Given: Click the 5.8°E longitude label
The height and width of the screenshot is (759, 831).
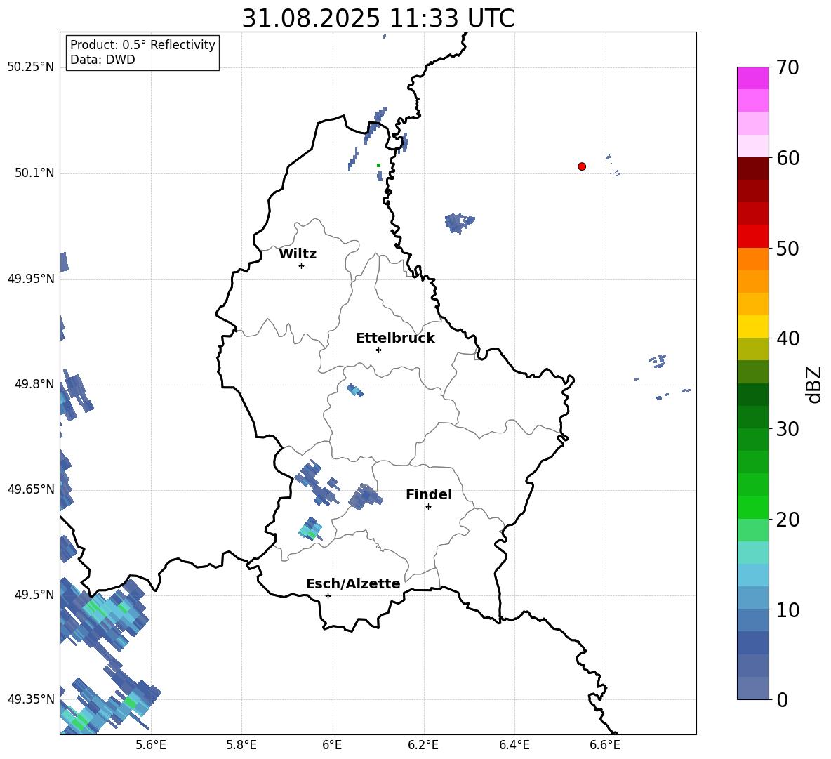Looking at the screenshot, I should click(x=241, y=745).
